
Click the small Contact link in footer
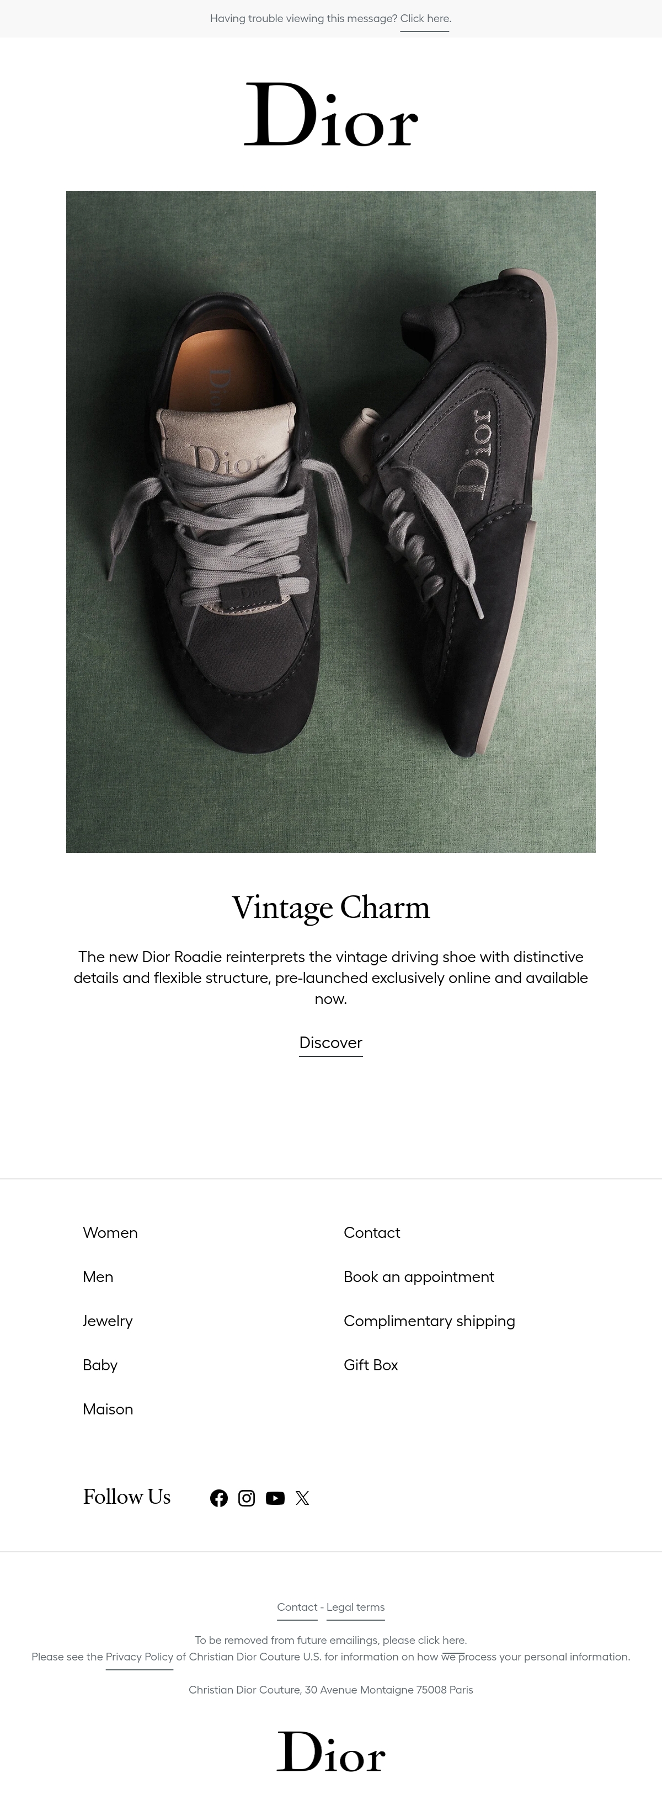[297, 1606]
